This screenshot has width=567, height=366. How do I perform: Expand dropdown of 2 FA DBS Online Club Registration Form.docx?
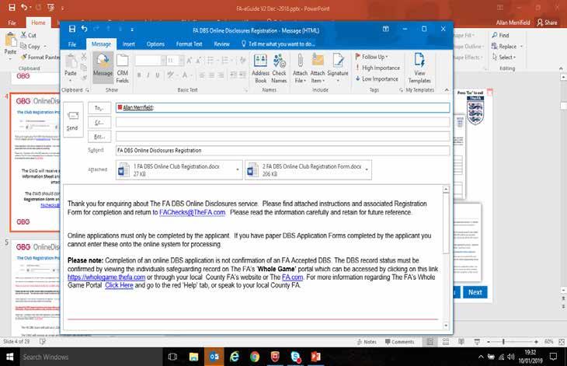[x=367, y=169]
